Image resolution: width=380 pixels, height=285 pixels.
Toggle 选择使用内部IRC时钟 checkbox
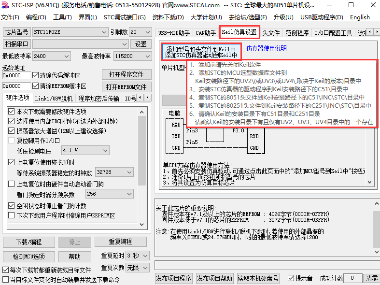[x=12, y=121]
